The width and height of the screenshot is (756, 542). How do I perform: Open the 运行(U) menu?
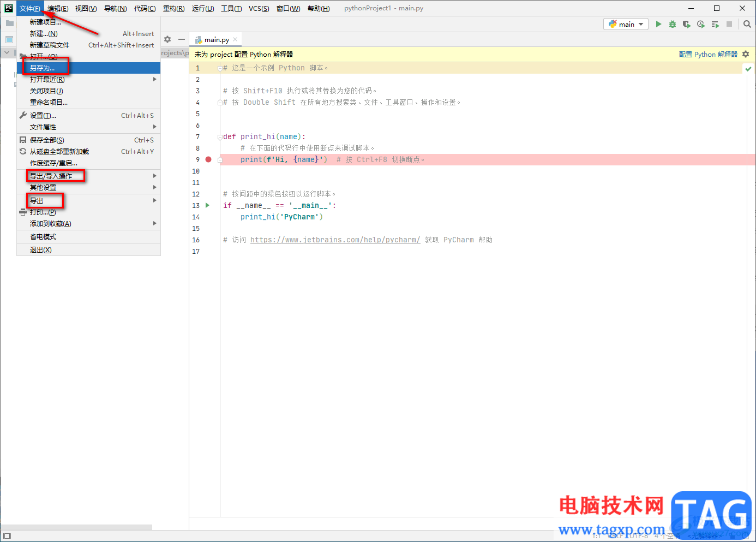(203, 8)
